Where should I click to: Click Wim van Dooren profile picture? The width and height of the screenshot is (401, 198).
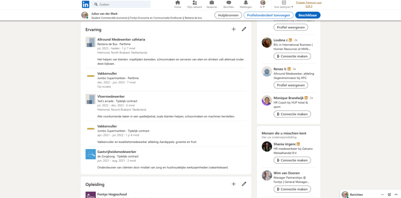pos(267,175)
